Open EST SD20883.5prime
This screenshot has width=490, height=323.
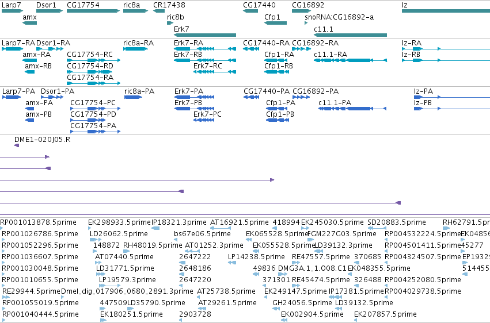397,222
